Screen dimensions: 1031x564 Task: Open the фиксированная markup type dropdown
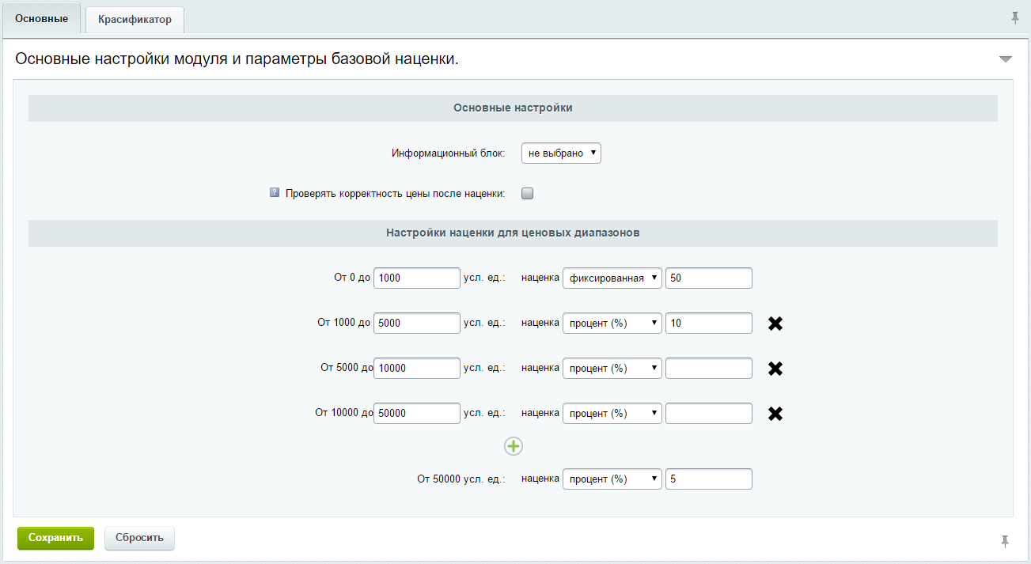[x=612, y=278]
